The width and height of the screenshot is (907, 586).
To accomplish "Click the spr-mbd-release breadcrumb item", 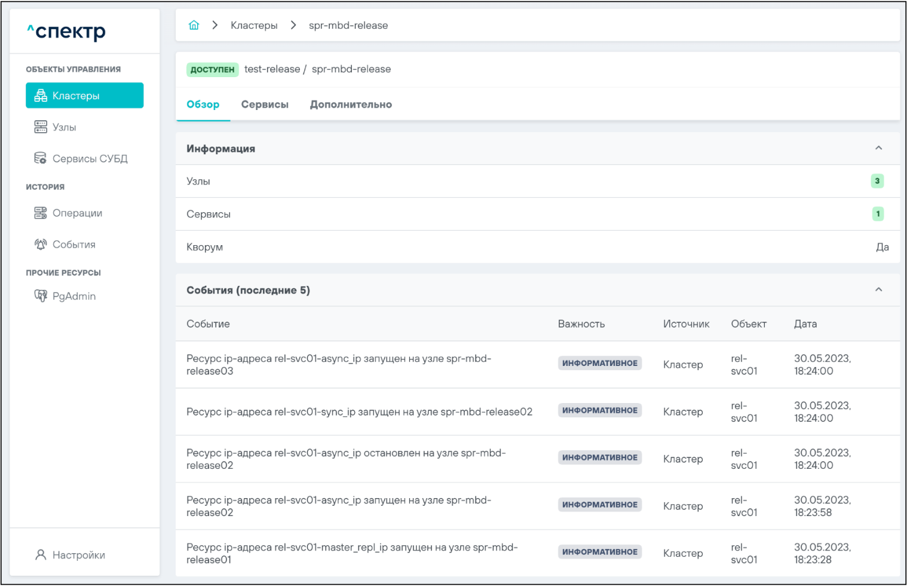I will point(348,25).
